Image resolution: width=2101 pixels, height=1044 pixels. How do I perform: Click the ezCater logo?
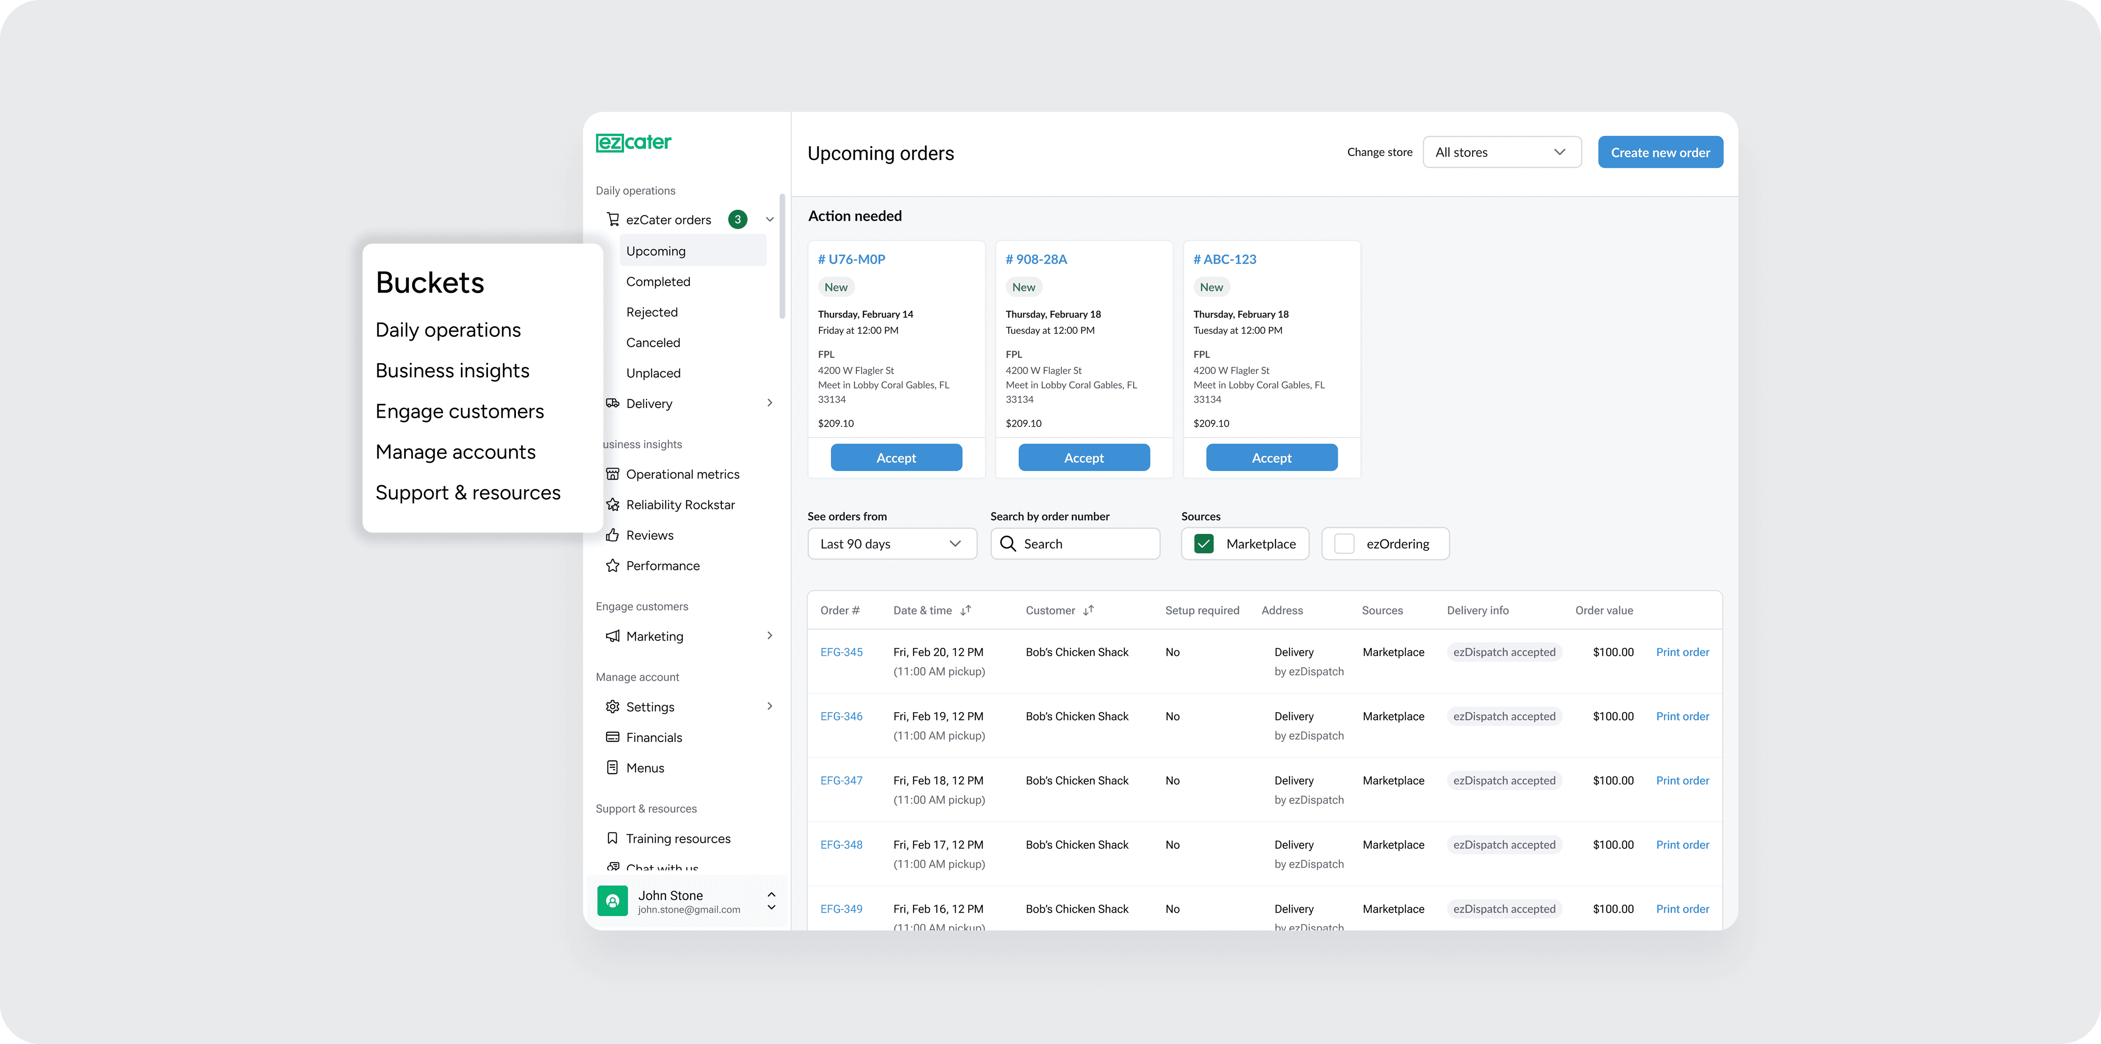pos(633,143)
